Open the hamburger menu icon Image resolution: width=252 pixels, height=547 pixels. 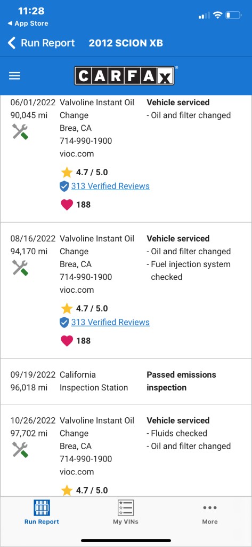coord(14,76)
